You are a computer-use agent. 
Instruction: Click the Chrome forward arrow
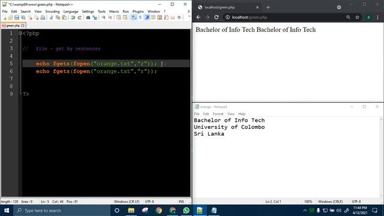click(208, 17)
